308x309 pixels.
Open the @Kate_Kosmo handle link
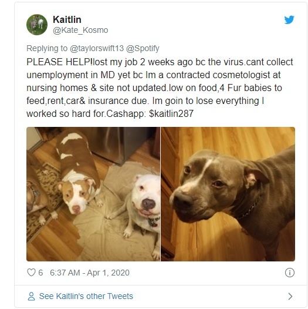click(80, 31)
